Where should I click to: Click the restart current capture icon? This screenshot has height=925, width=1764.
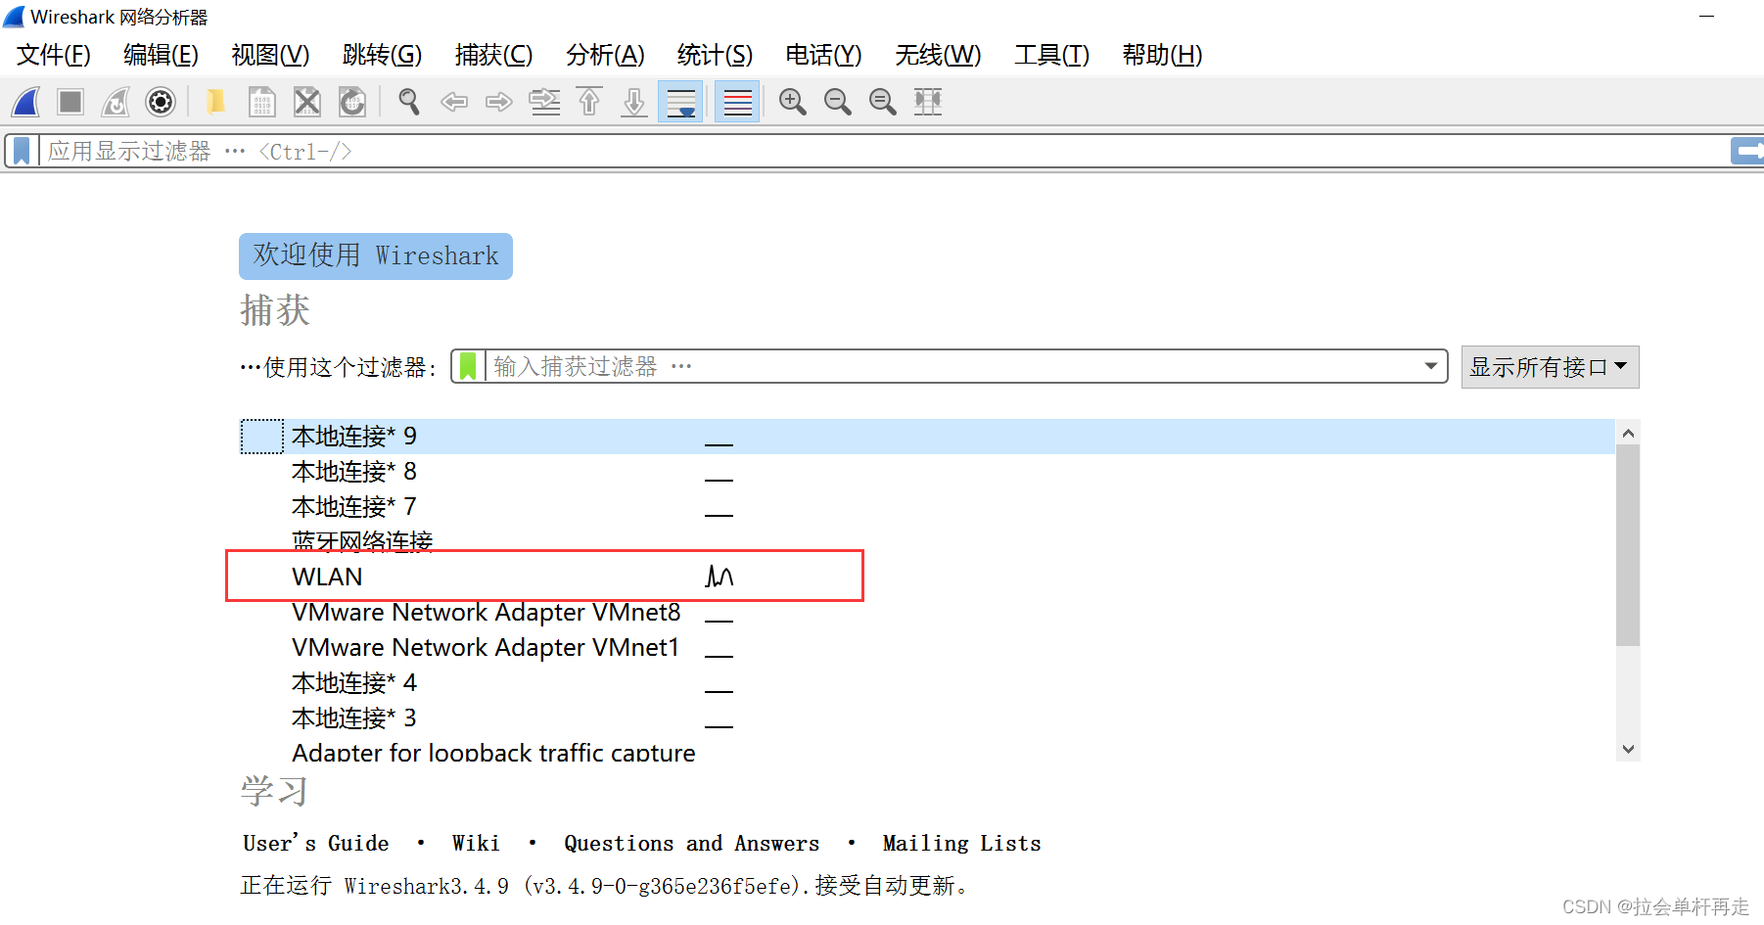116,102
